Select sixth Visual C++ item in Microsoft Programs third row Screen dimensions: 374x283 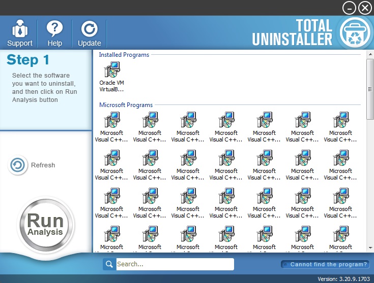[302, 203]
